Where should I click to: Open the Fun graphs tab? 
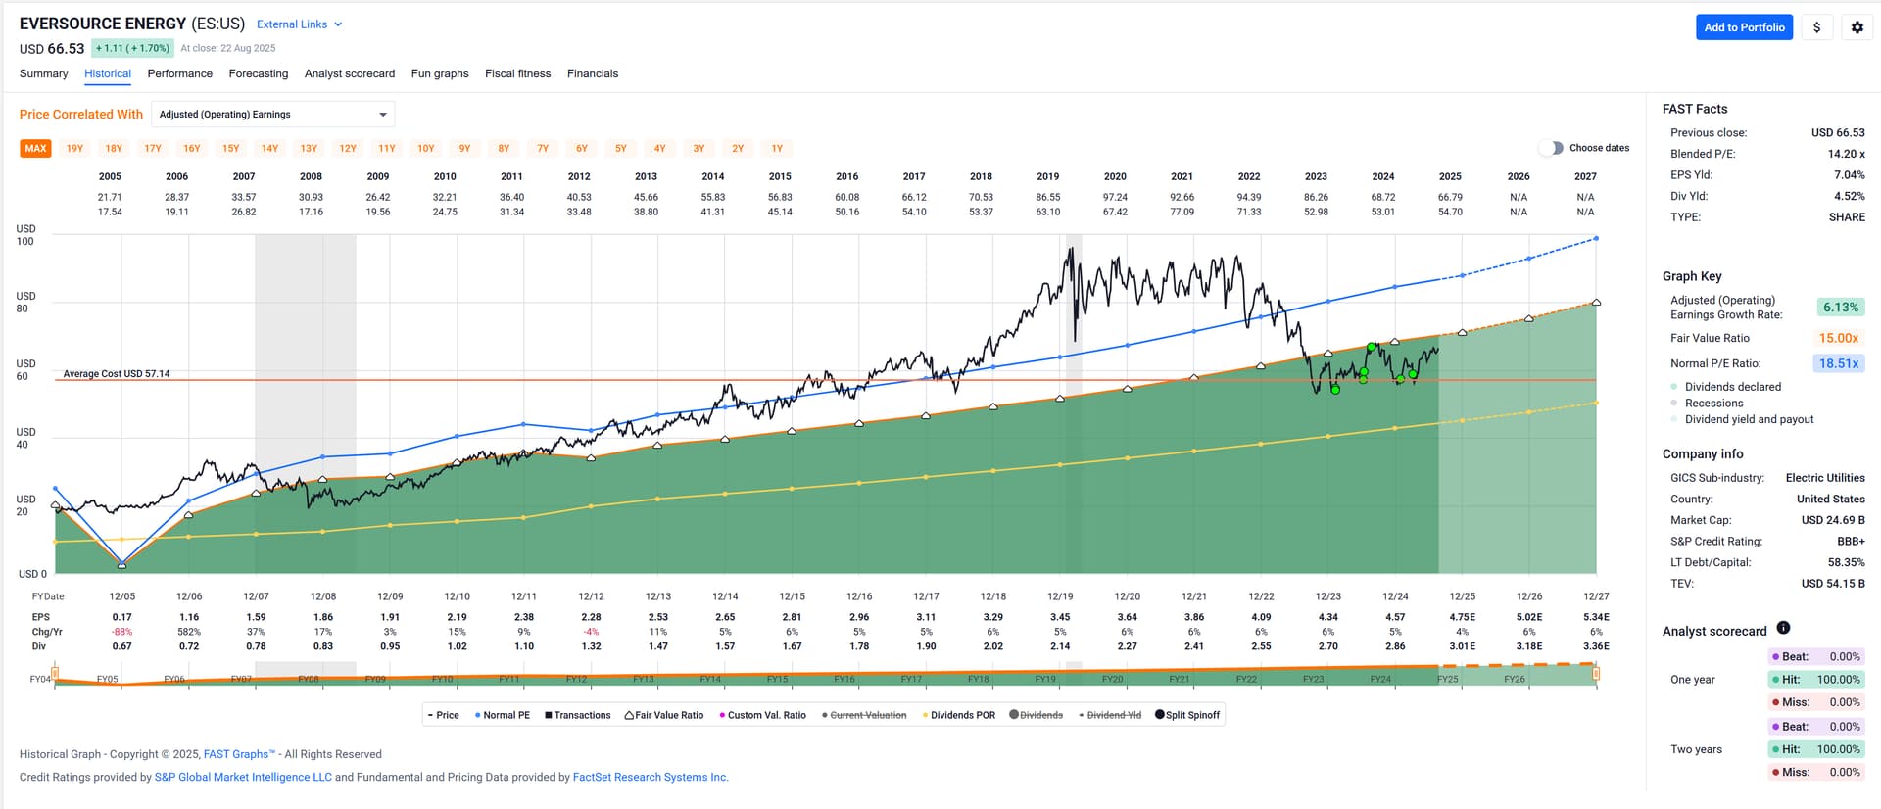point(440,73)
